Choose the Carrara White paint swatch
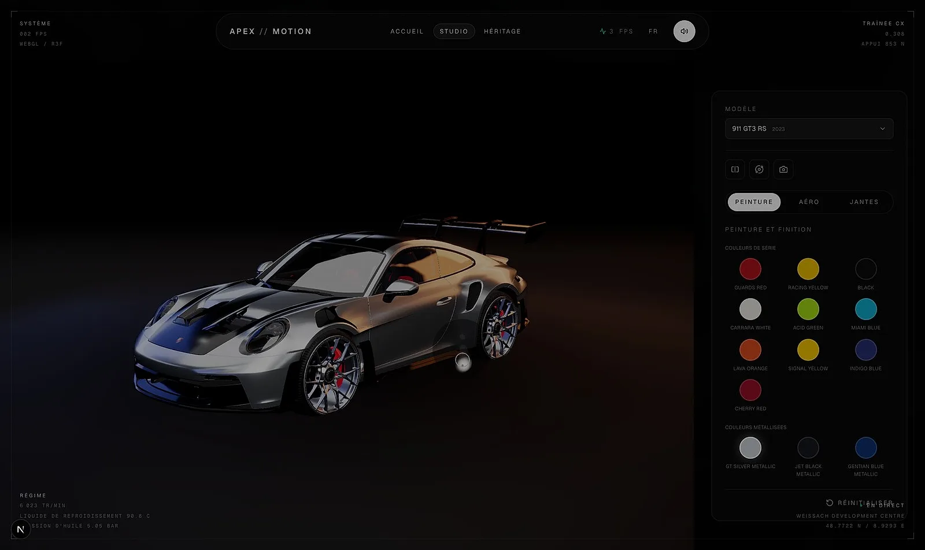This screenshot has width=925, height=550. 750,310
